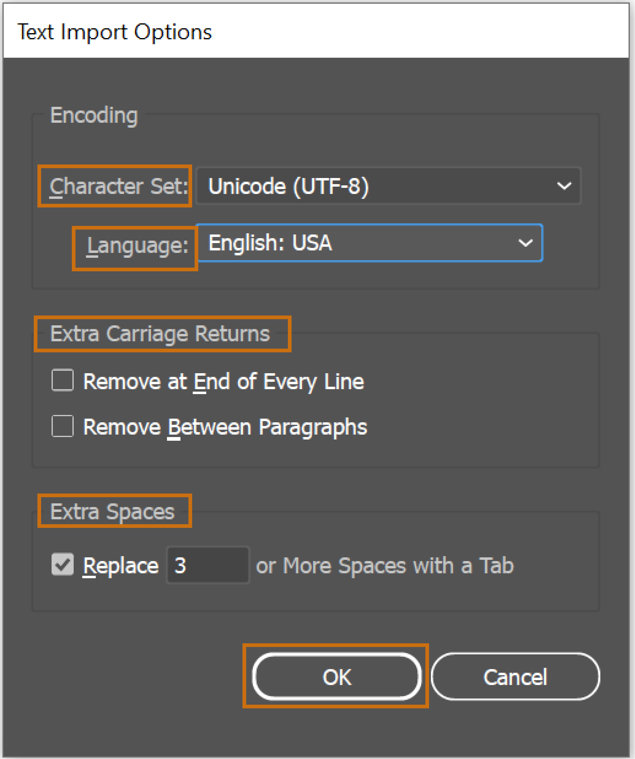Click the chevron arrow of Language combo
The image size is (635, 759).
(525, 243)
